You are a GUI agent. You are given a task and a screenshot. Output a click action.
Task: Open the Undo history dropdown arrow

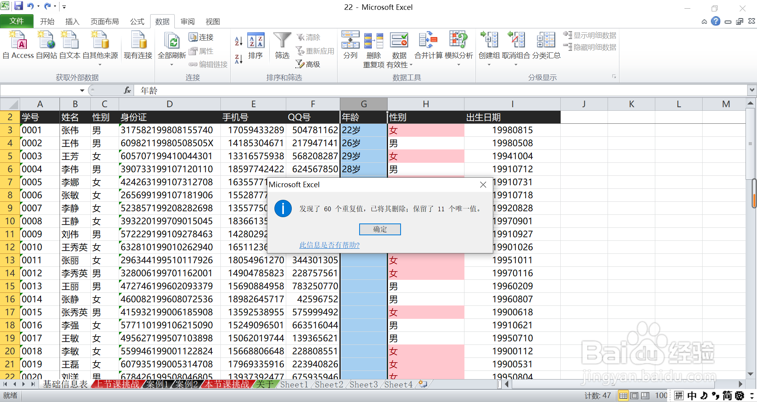(x=38, y=6)
